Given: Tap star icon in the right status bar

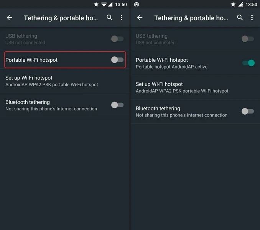Looking at the screenshot, I should [233, 5].
